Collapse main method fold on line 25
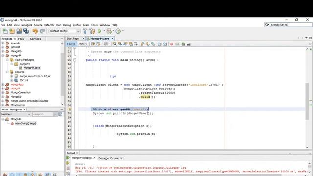 pyautogui.click(x=75, y=60)
